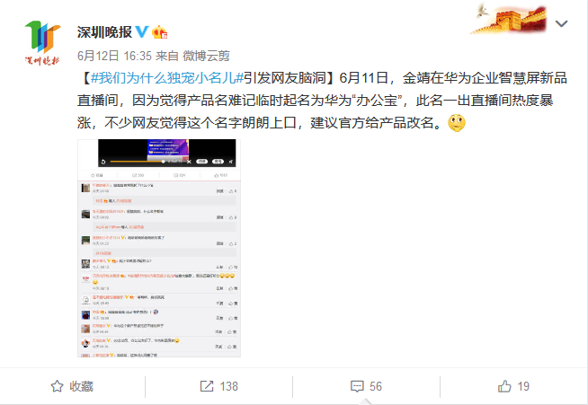Click the star favorite icon

[x=57, y=386]
